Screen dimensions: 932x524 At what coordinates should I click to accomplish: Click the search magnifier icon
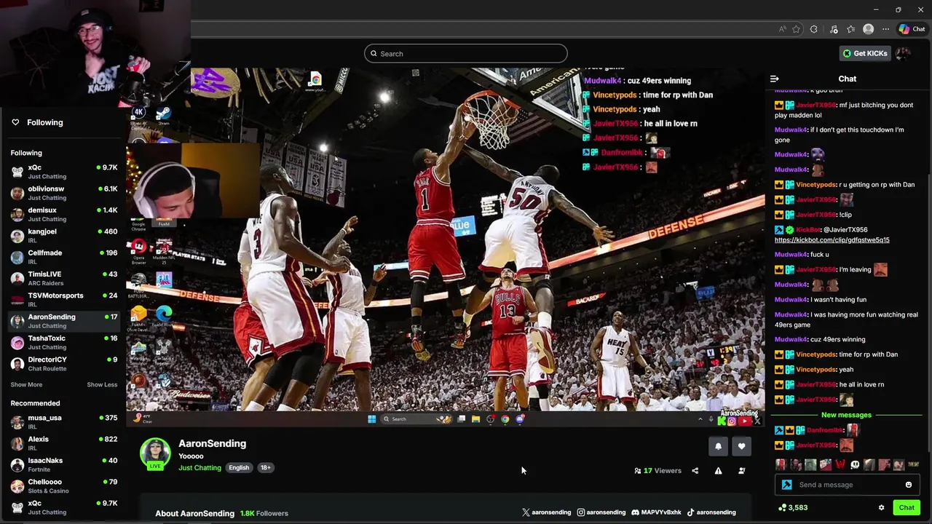[x=374, y=53]
